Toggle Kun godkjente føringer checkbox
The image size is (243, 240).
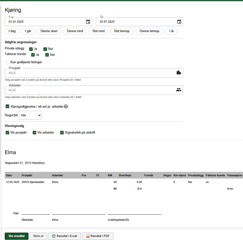click(8, 62)
